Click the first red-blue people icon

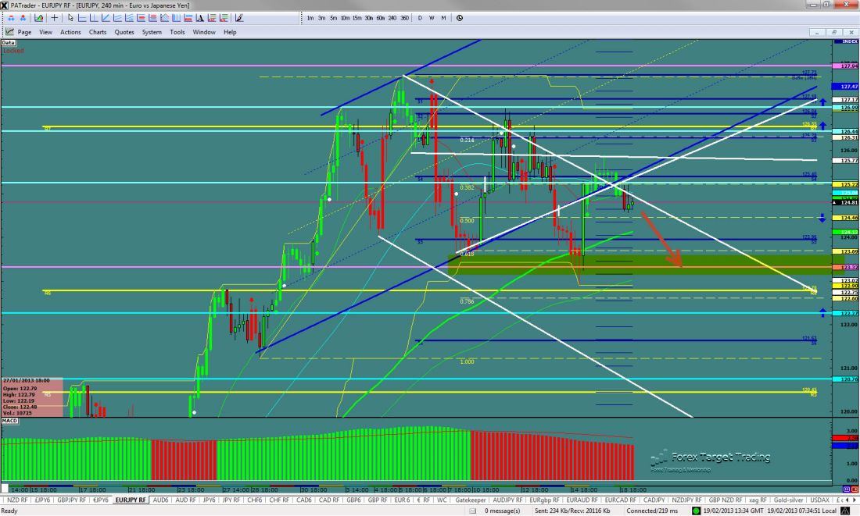click(11, 17)
